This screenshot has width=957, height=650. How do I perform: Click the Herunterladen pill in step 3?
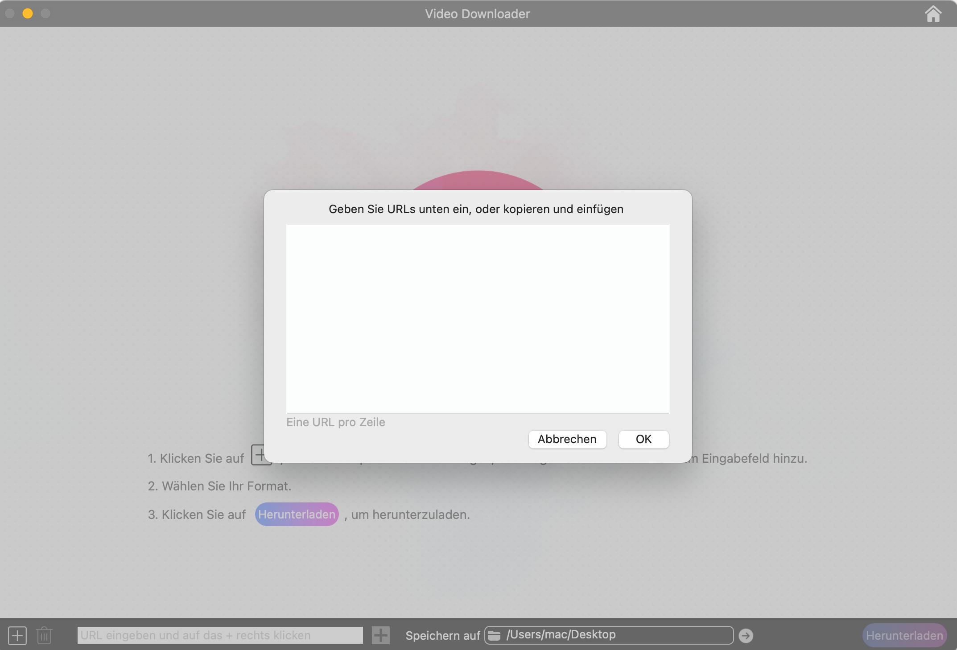[296, 514]
